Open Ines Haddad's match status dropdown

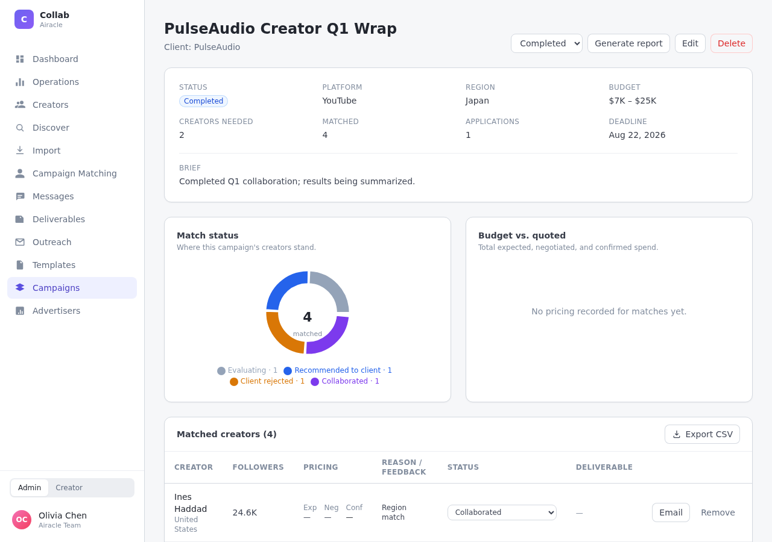pos(502,512)
